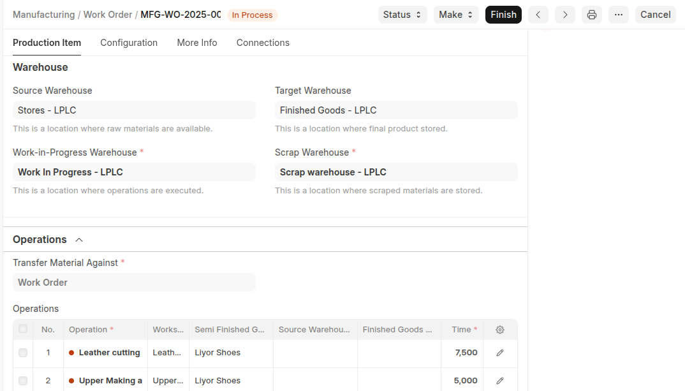Select all operations using header checkbox
This screenshot has height=391, width=685.
[23, 329]
